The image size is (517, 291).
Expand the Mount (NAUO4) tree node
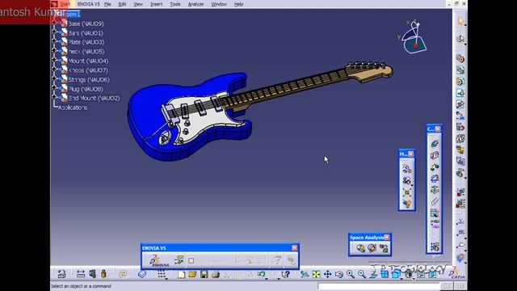click(x=54, y=61)
